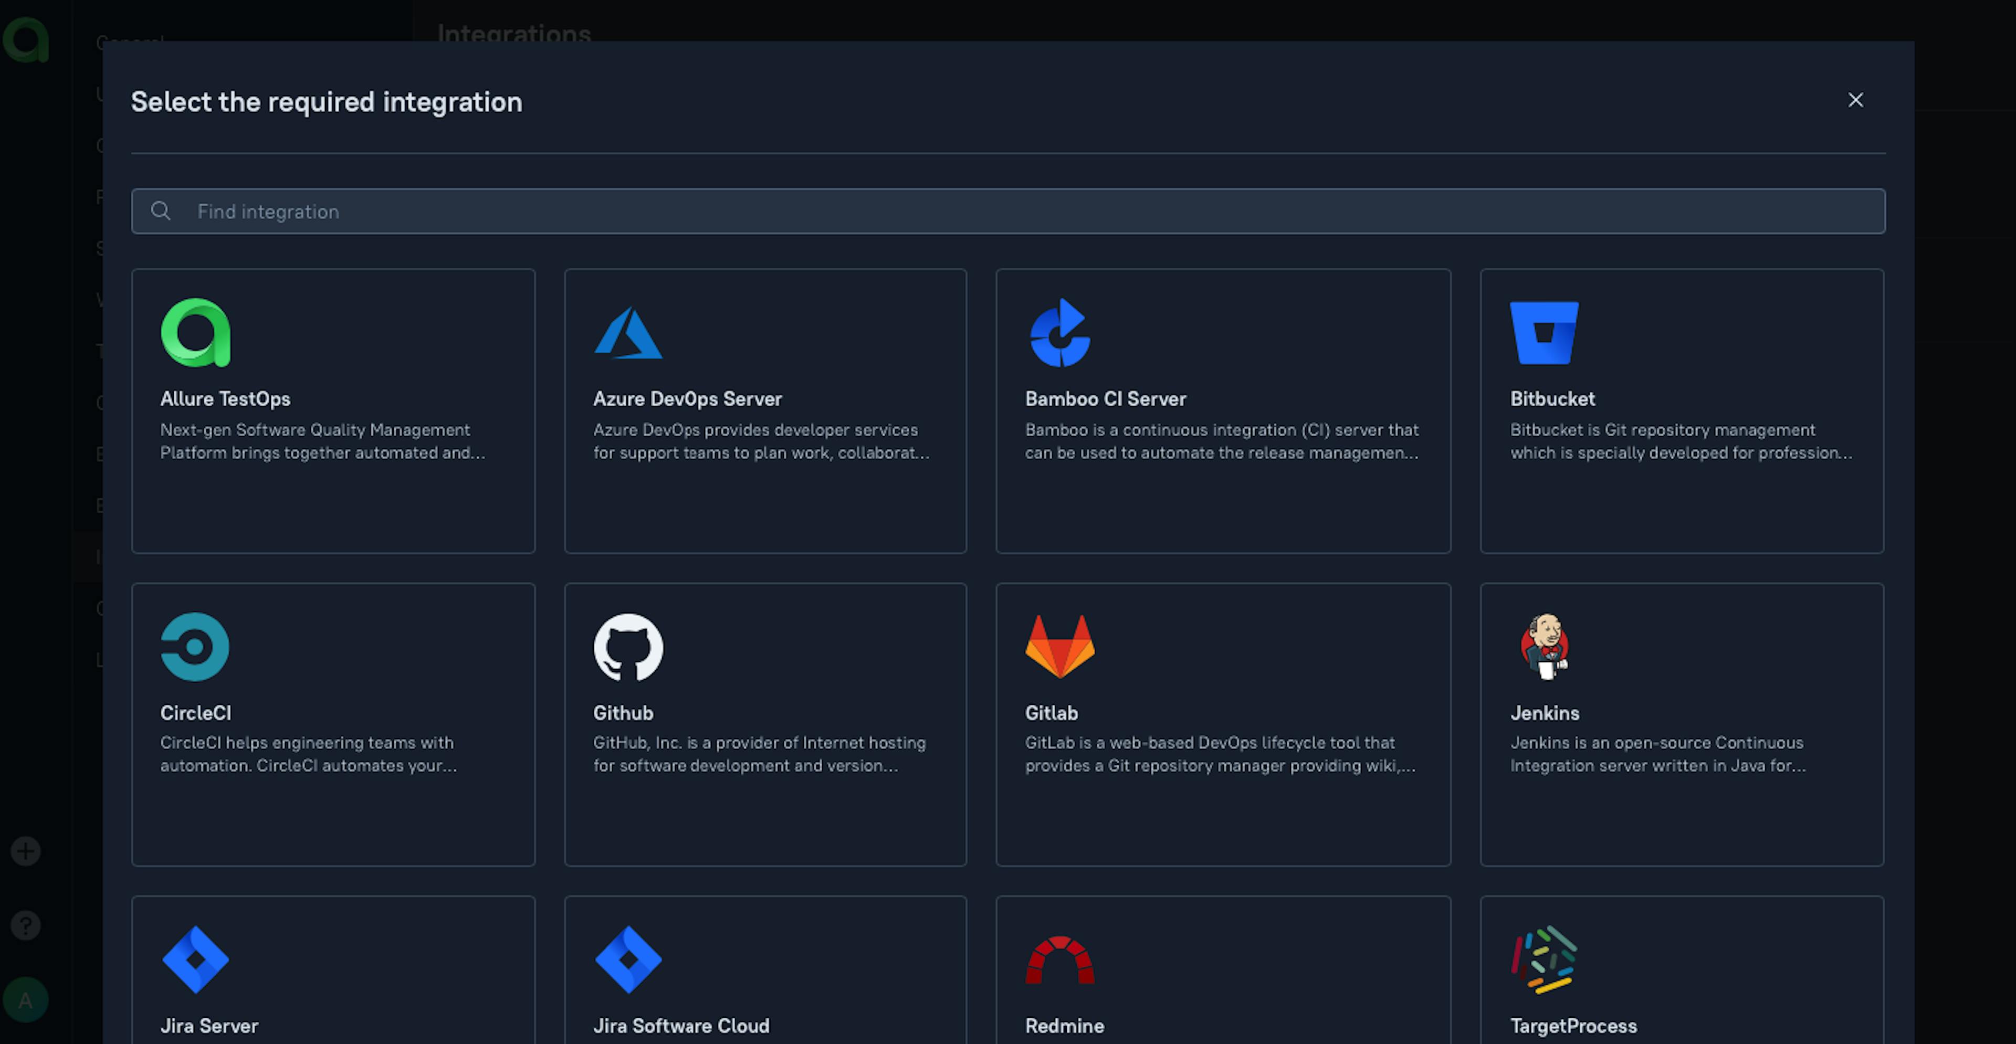2016x1044 pixels.
Task: Select the Gitlab integration icon
Action: tap(1060, 646)
